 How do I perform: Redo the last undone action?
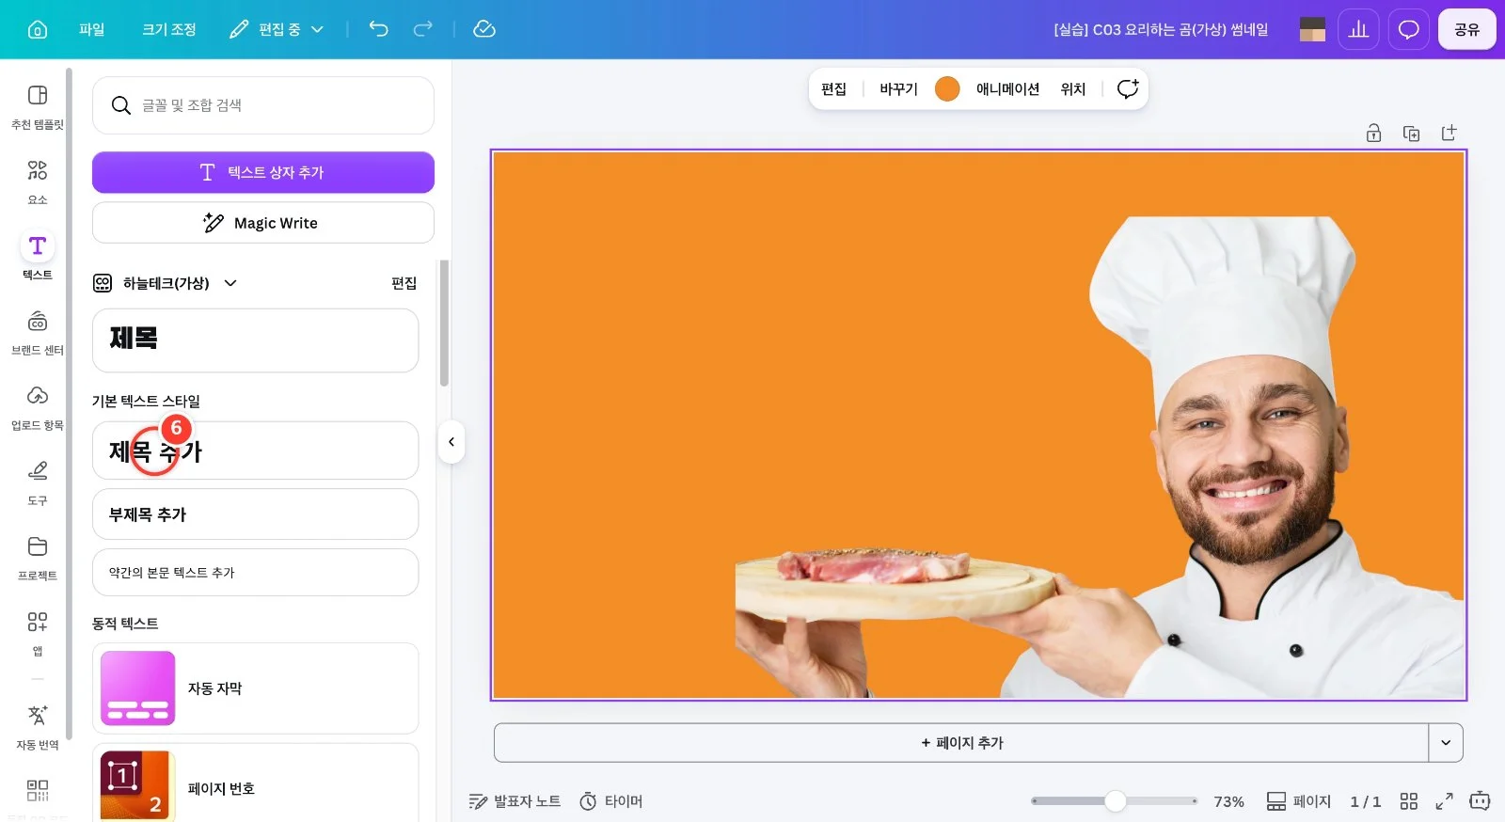(423, 29)
